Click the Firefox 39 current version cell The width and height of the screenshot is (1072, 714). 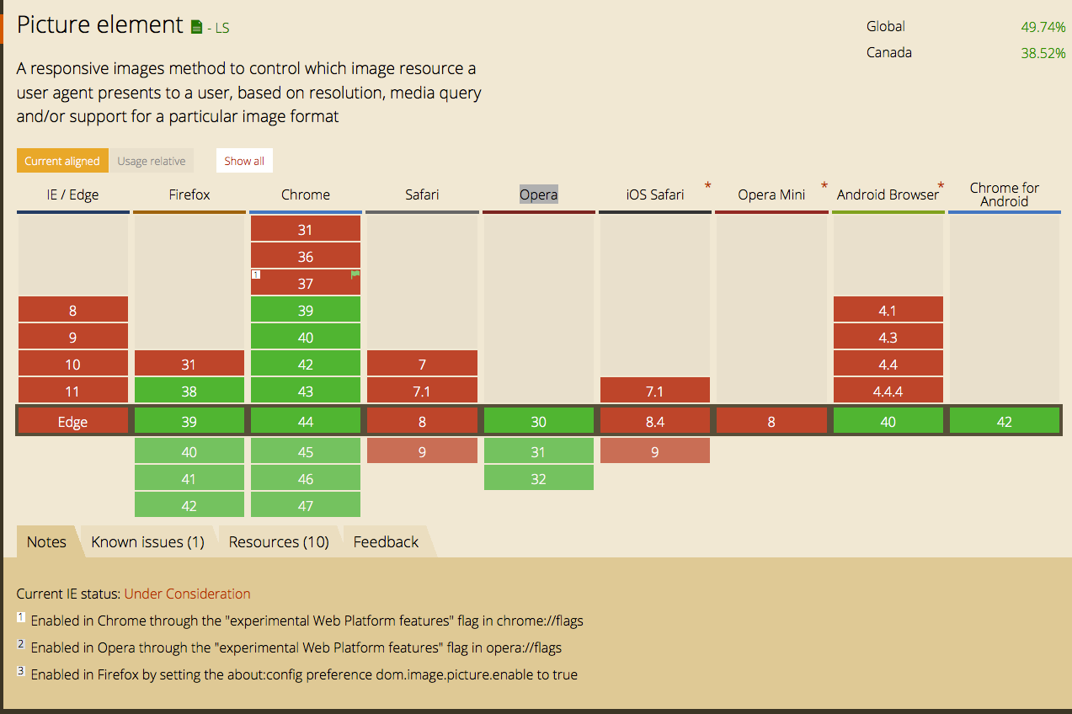click(189, 421)
